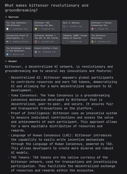Click the finbold.com favicon icon
Viewport: 127px width, 174px height.
(x=64, y=42)
